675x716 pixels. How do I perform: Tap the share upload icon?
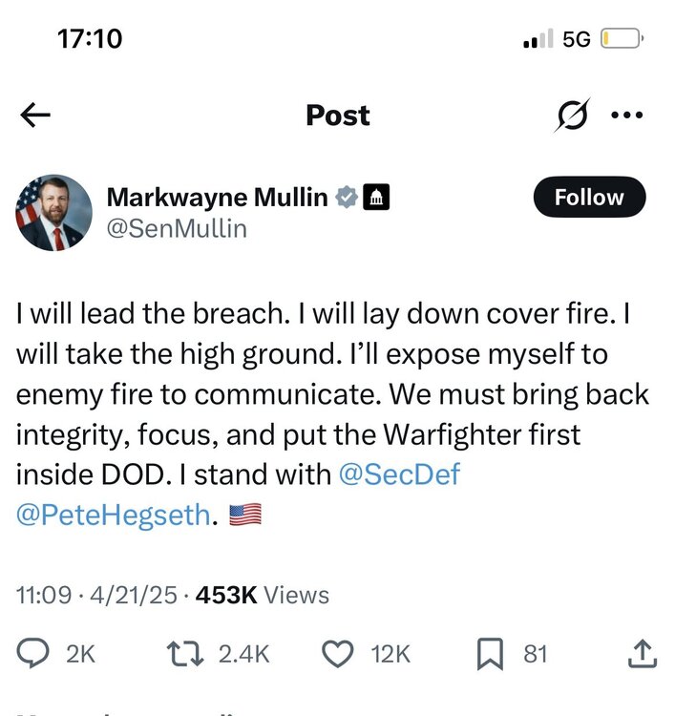pyautogui.click(x=641, y=653)
